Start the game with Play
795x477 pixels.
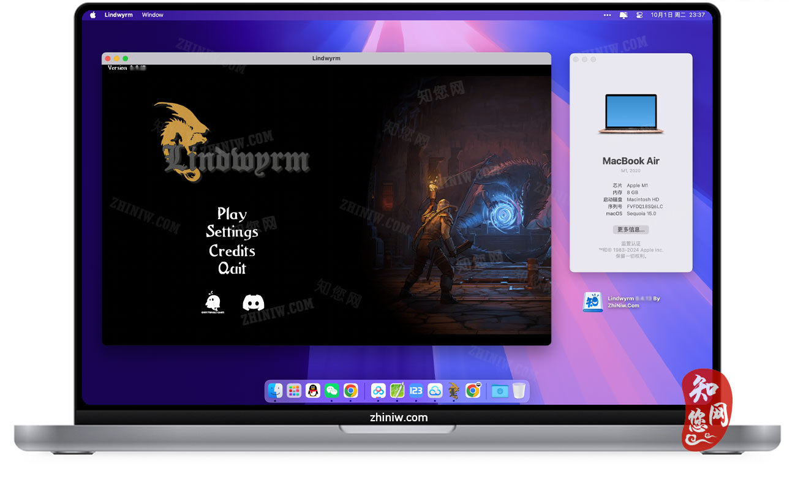(x=232, y=214)
